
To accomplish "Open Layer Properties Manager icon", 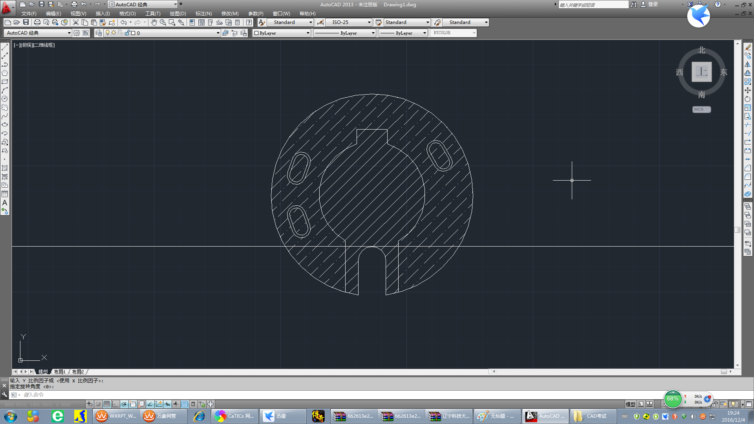I will [99, 33].
